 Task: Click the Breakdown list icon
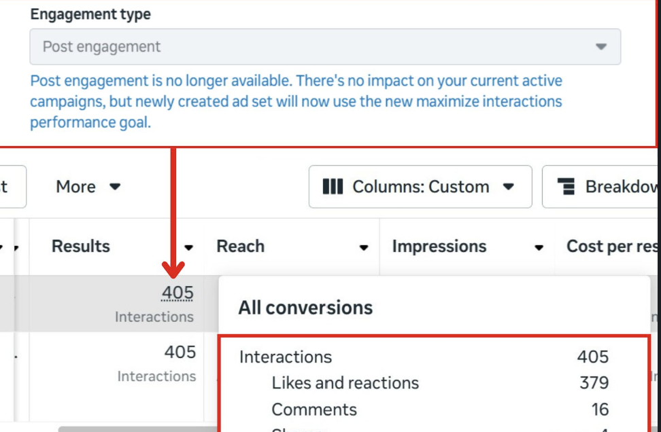point(566,187)
